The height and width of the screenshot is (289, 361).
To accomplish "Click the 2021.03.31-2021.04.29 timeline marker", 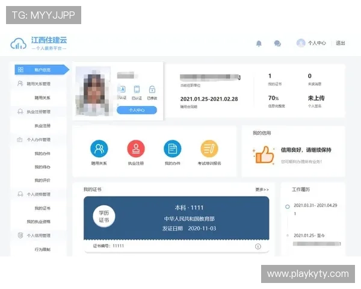I will point(288,207).
